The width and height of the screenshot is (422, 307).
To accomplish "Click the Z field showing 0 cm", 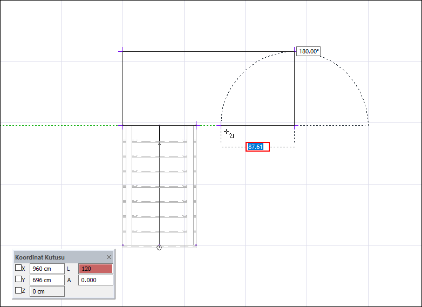I will pyautogui.click(x=46, y=291).
